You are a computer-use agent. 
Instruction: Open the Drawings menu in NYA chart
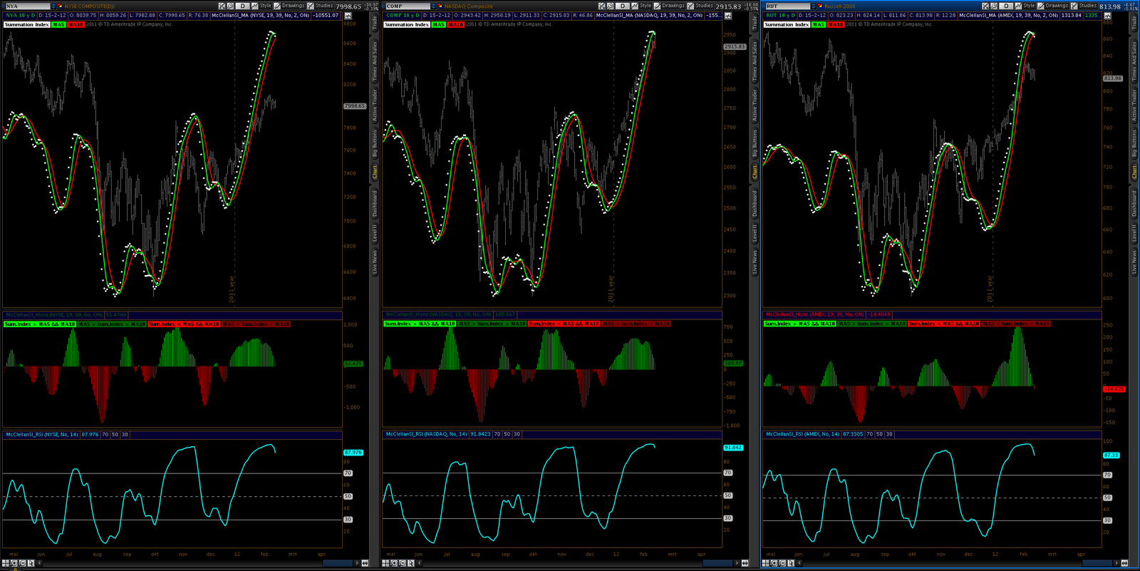(x=291, y=6)
